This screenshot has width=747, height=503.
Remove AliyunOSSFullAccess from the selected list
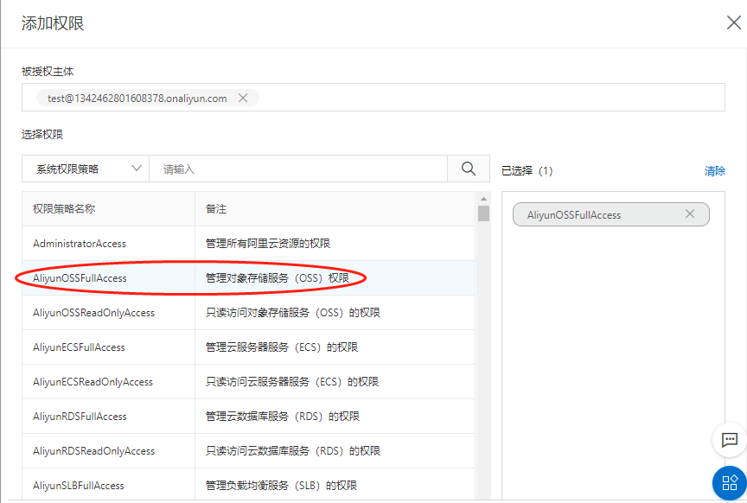(690, 213)
